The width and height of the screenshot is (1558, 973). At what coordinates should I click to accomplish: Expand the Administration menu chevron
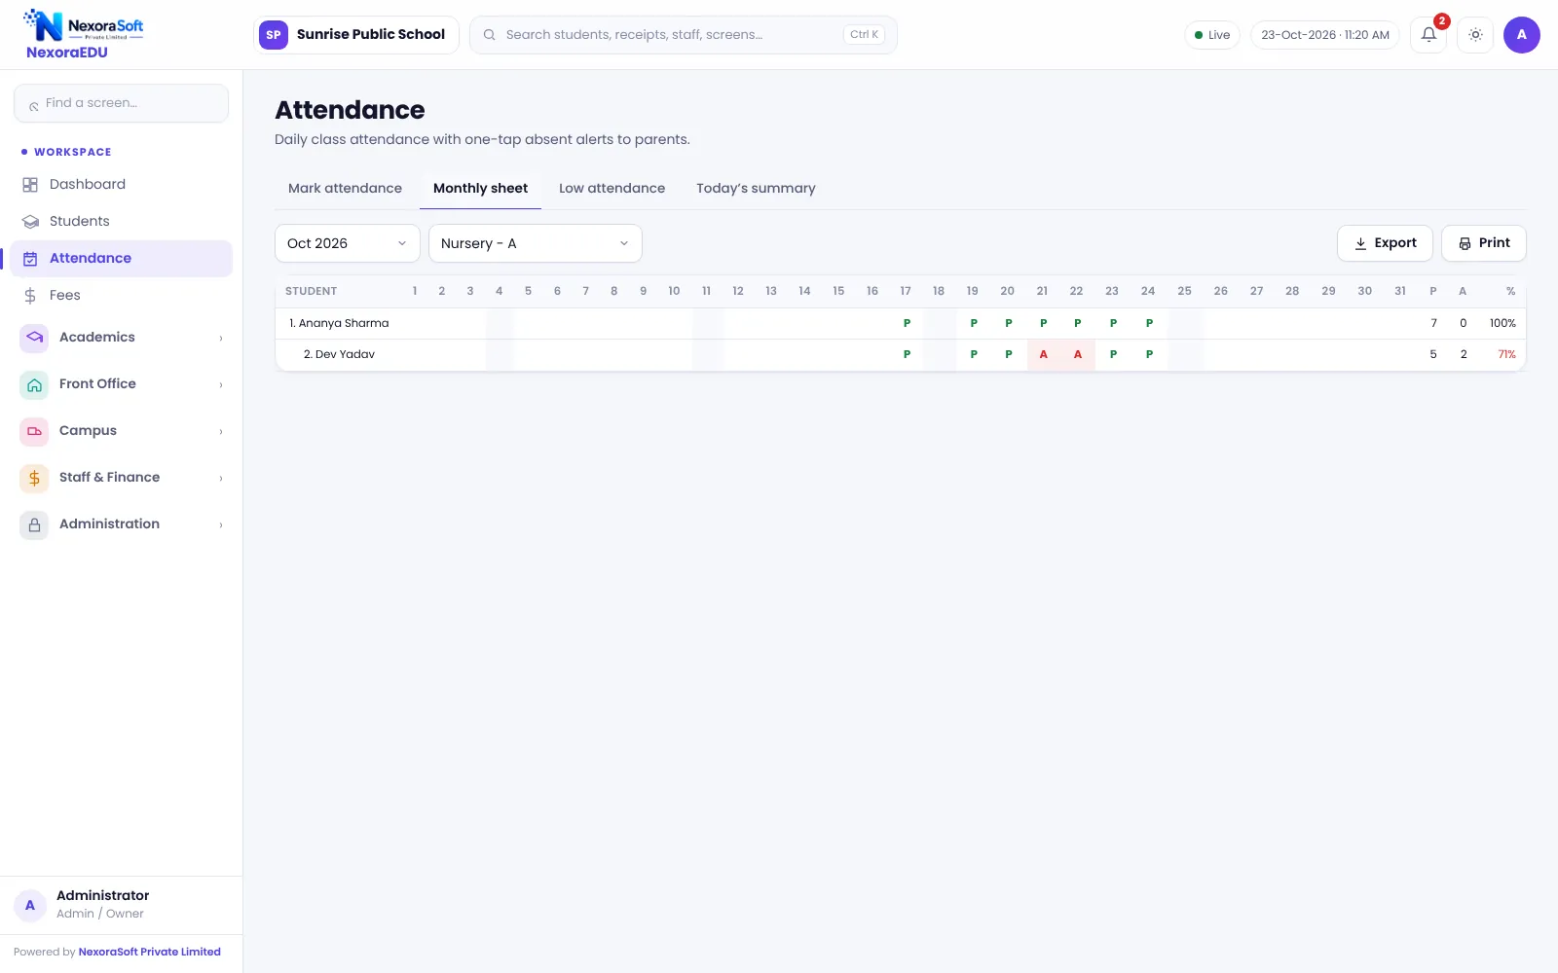click(x=221, y=524)
